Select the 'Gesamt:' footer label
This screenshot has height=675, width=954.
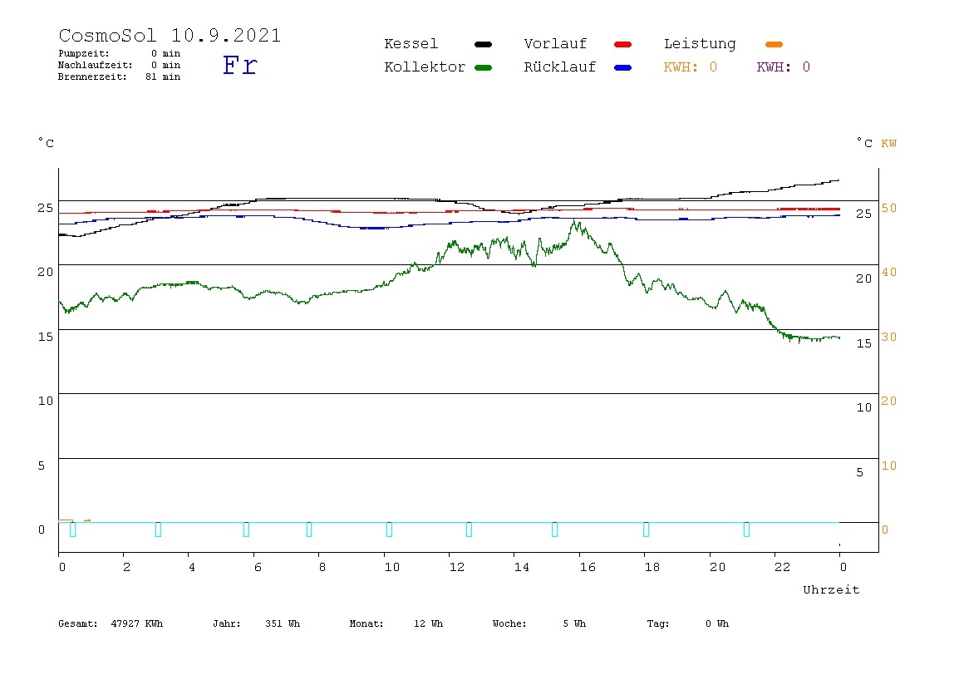tap(78, 623)
